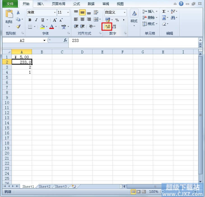205x197 pixels.
Task: Open the 文件 File tab
Action: click(x=10, y=4)
